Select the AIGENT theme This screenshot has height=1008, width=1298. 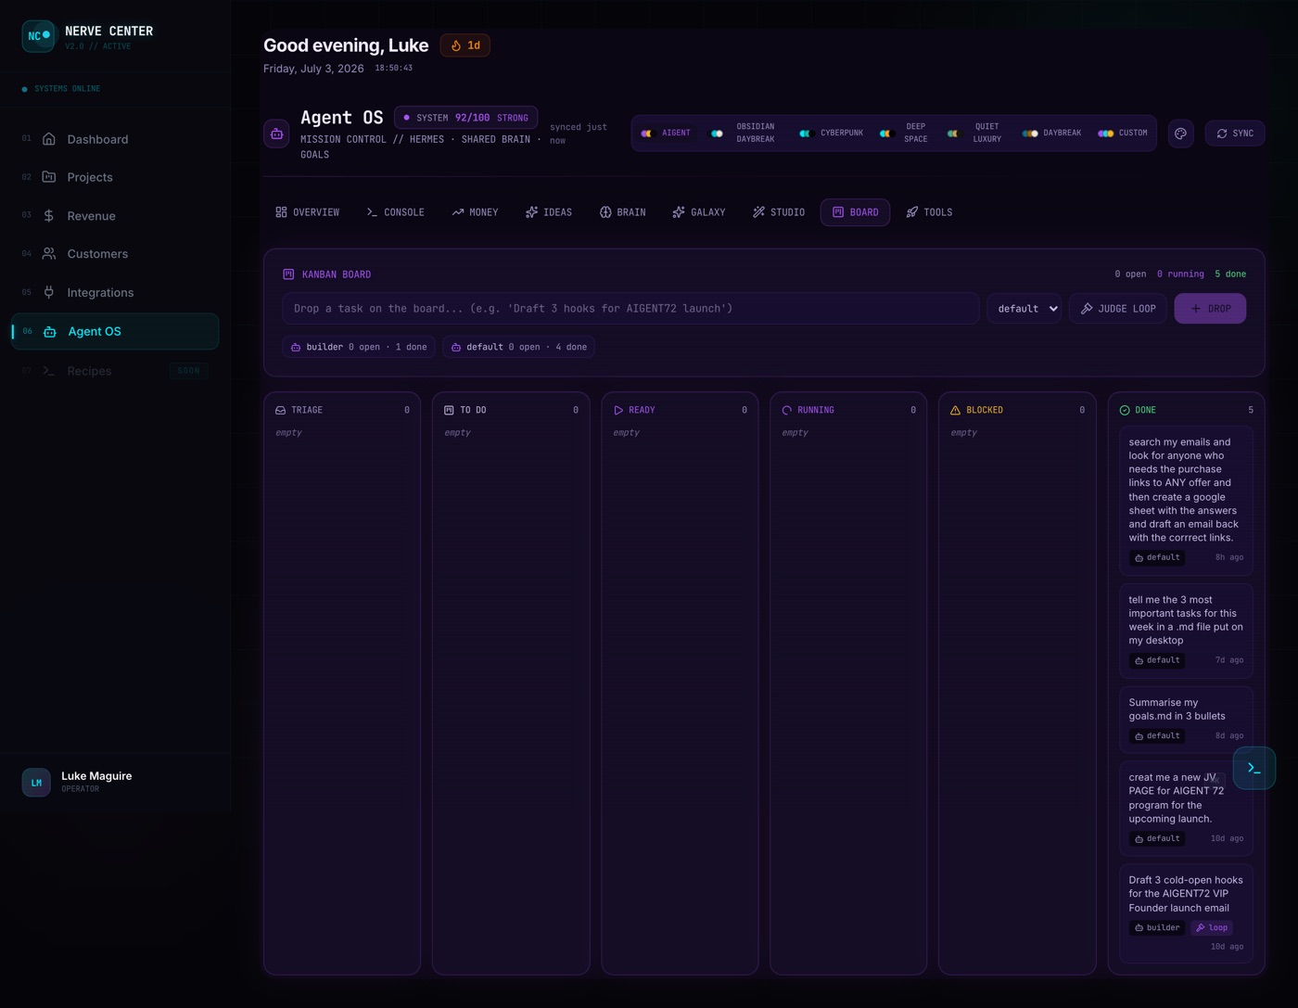pyautogui.click(x=667, y=134)
